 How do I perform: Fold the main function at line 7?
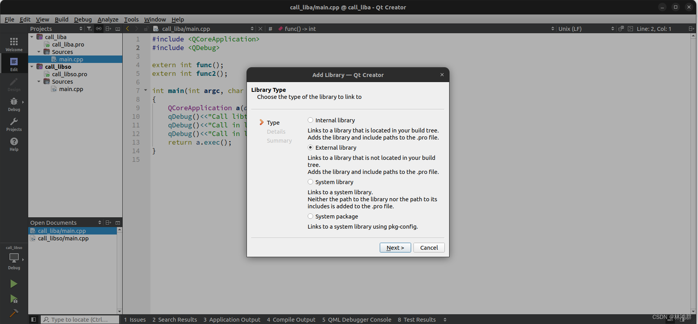tap(146, 90)
